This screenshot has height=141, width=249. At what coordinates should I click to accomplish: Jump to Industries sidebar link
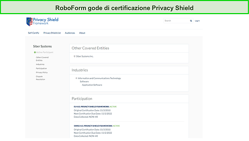tap(40, 64)
